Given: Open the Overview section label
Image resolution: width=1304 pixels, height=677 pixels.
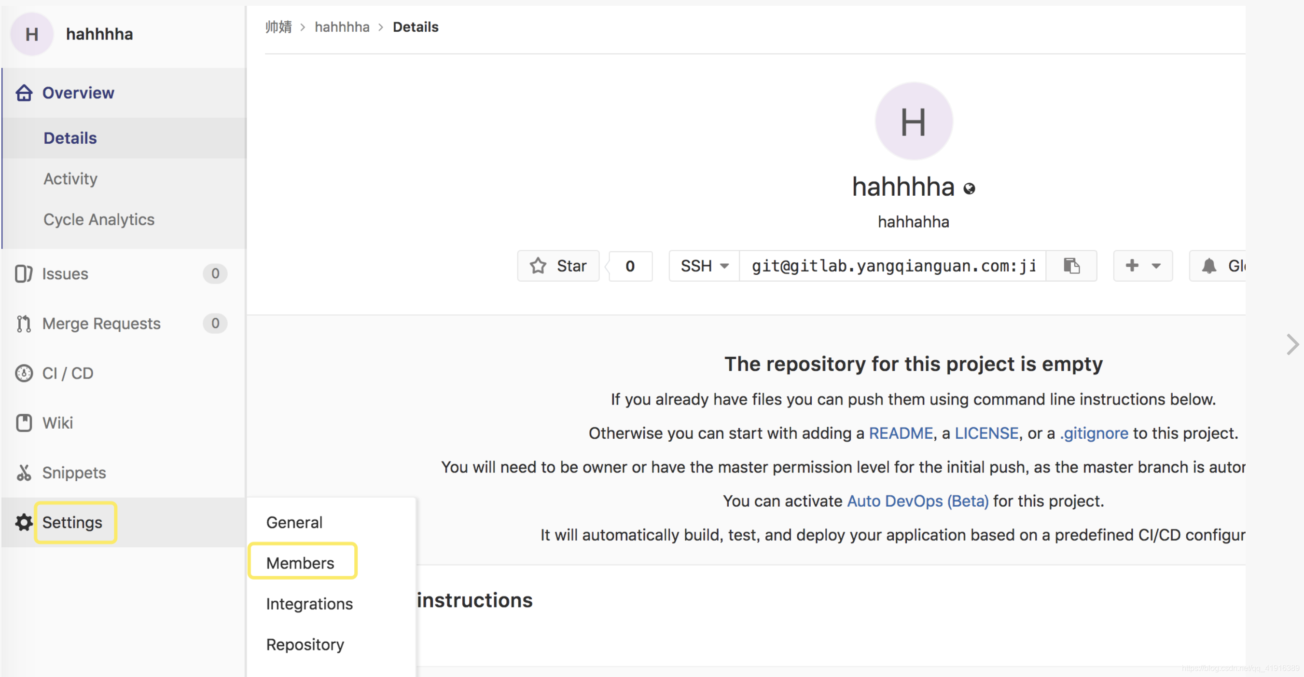Looking at the screenshot, I should pyautogui.click(x=78, y=93).
